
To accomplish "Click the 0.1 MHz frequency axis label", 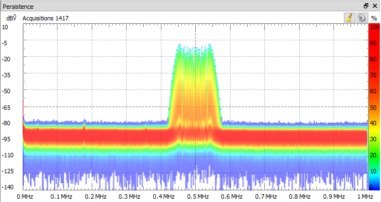I will click(61, 196).
